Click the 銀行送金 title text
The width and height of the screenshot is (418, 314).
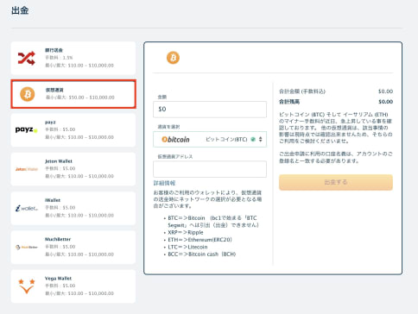click(54, 50)
